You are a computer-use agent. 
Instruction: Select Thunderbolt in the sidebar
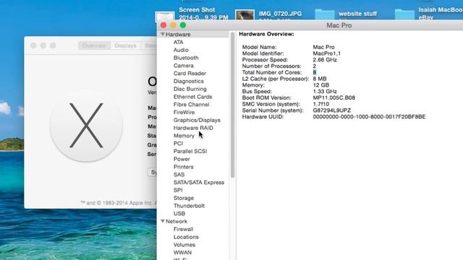189,206
